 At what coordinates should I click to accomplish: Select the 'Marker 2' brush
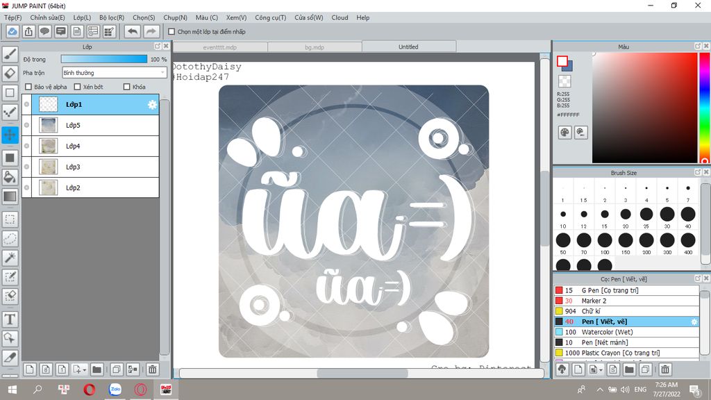click(x=627, y=301)
